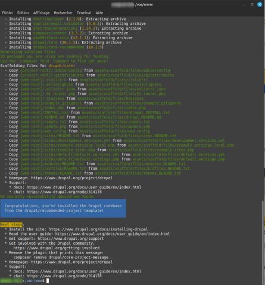This screenshot has height=285, width=265.
Task: Open the Édition menu
Action: click(x=23, y=13)
